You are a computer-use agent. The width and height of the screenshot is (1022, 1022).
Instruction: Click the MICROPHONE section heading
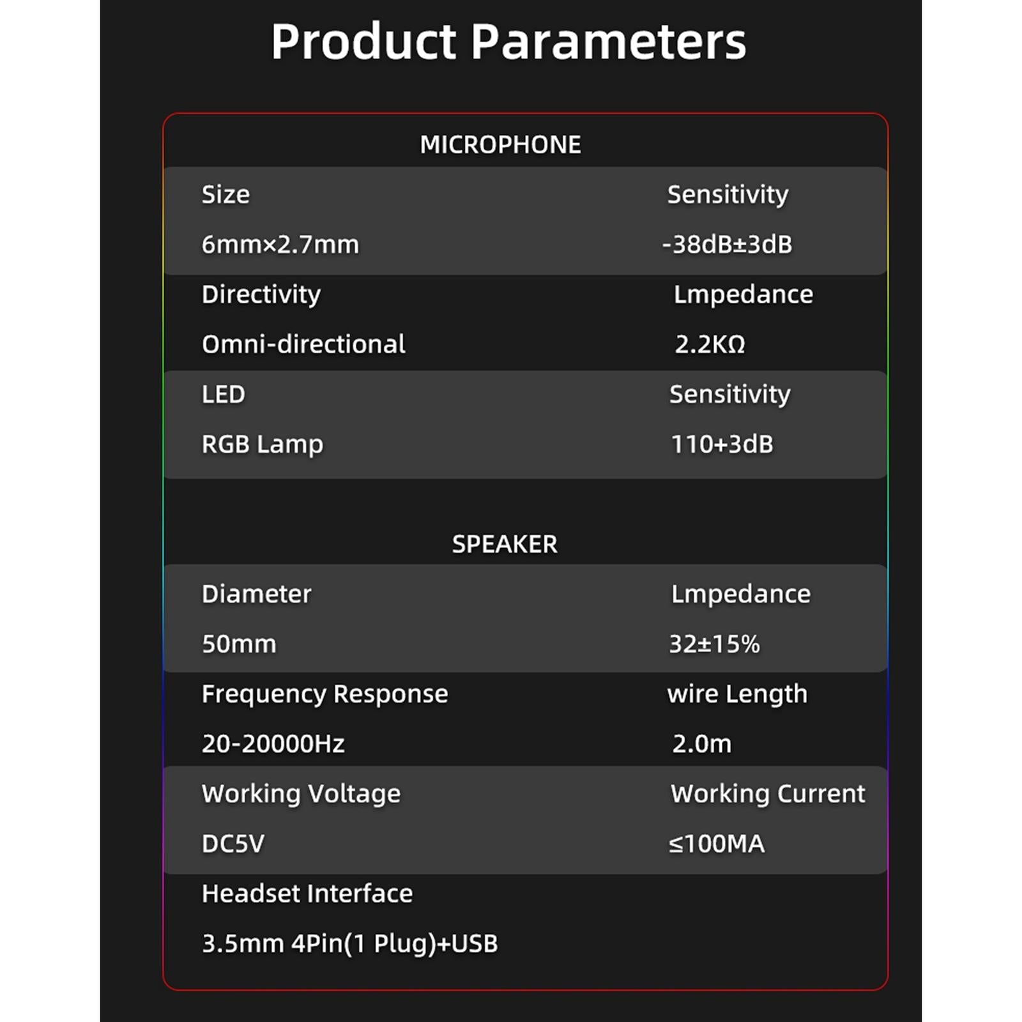pyautogui.click(x=500, y=145)
